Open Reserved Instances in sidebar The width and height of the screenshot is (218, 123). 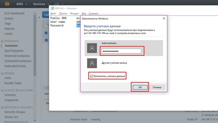pyautogui.click(x=17, y=56)
